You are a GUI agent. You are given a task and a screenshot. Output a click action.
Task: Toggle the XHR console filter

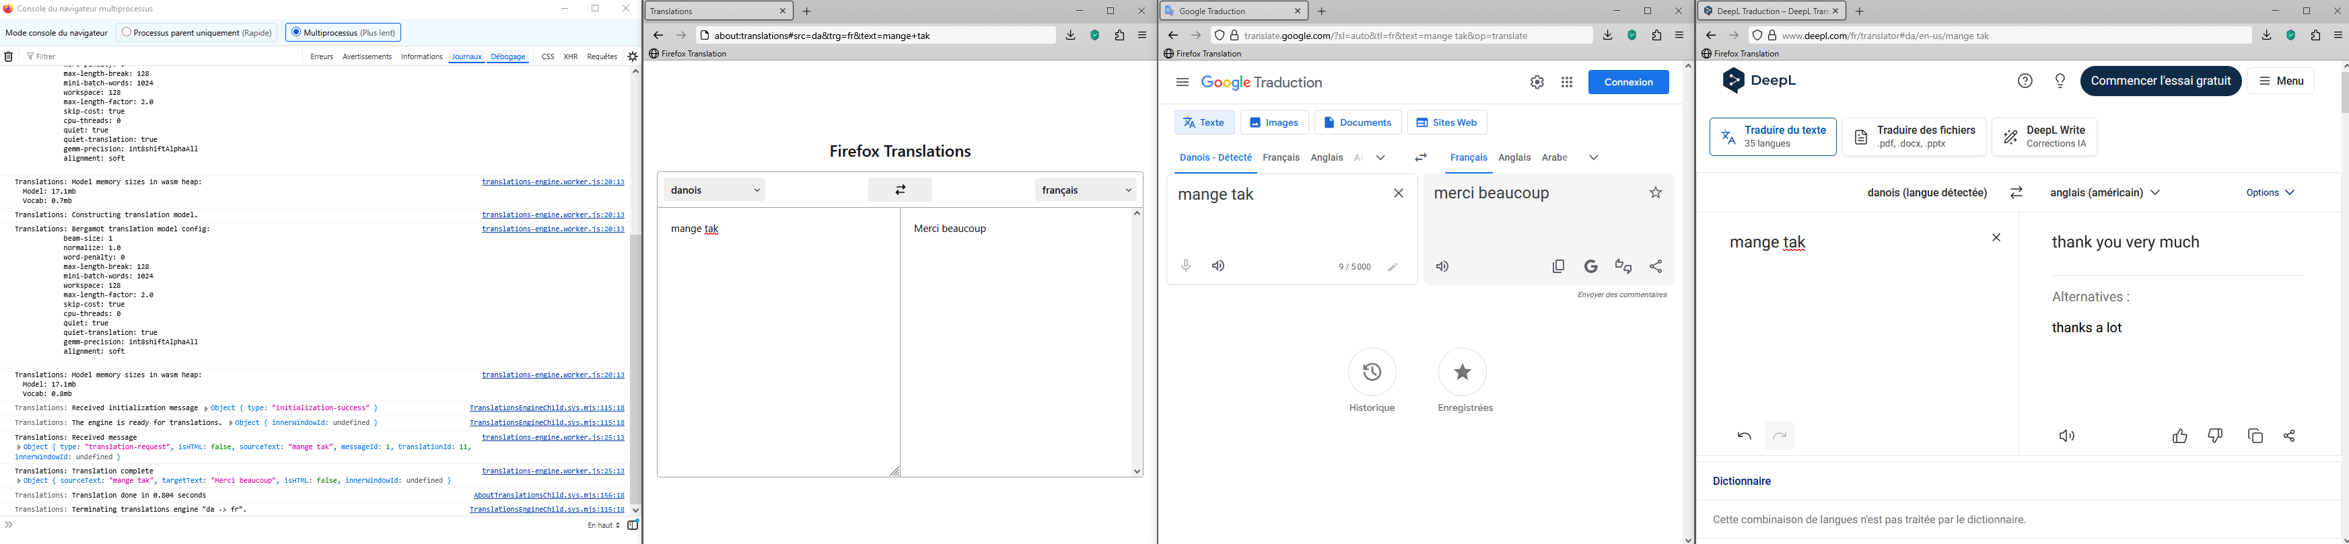[571, 56]
